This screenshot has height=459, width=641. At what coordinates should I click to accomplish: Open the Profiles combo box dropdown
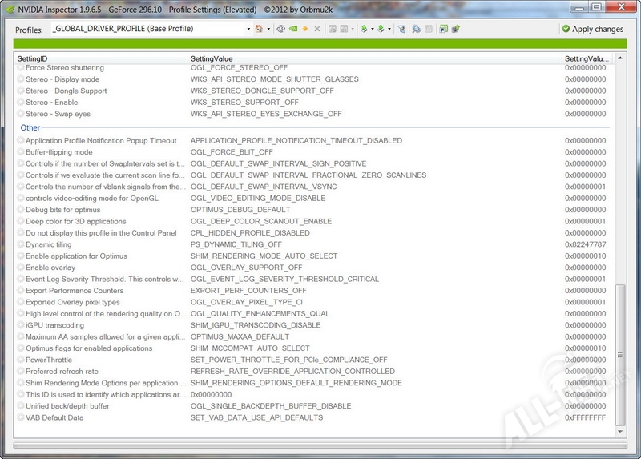248,29
